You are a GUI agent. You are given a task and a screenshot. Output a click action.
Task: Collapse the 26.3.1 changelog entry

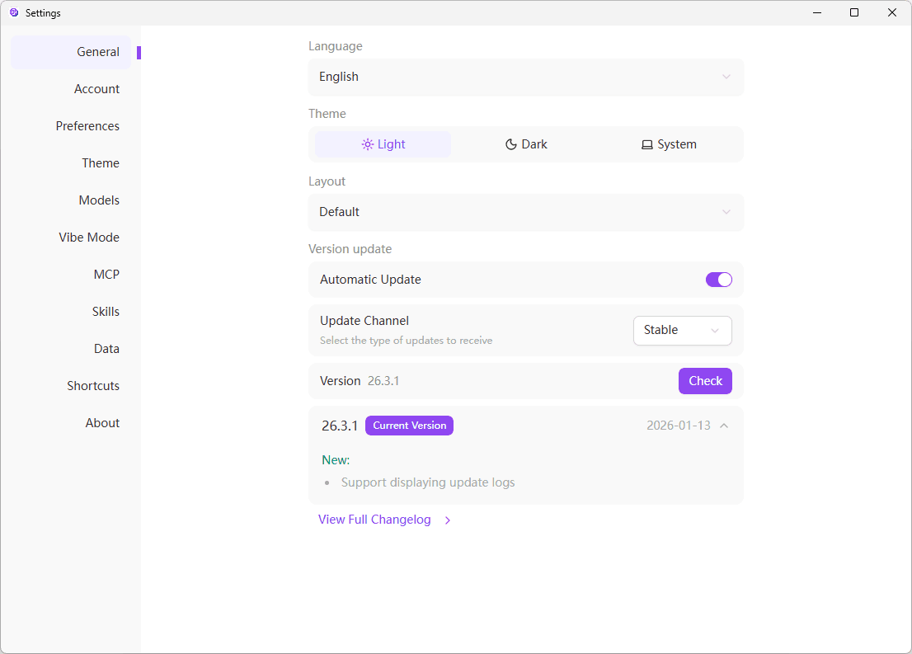click(x=723, y=425)
